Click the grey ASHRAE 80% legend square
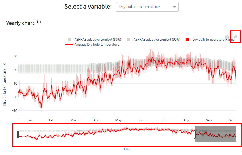242x155 pixels. pyautogui.click(x=69, y=40)
